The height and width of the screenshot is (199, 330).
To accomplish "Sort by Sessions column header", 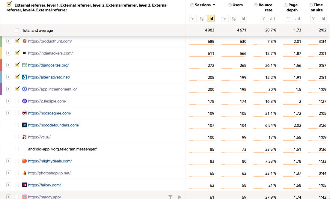I will click(x=203, y=5).
